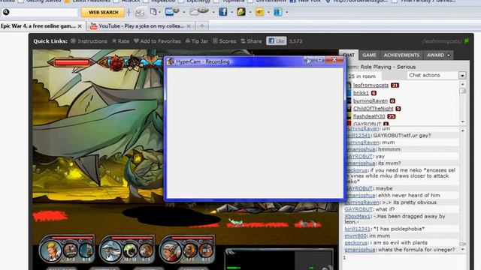The image size is (481, 270).
Task: Click the red dragon head icon atop game
Action: click(116, 63)
